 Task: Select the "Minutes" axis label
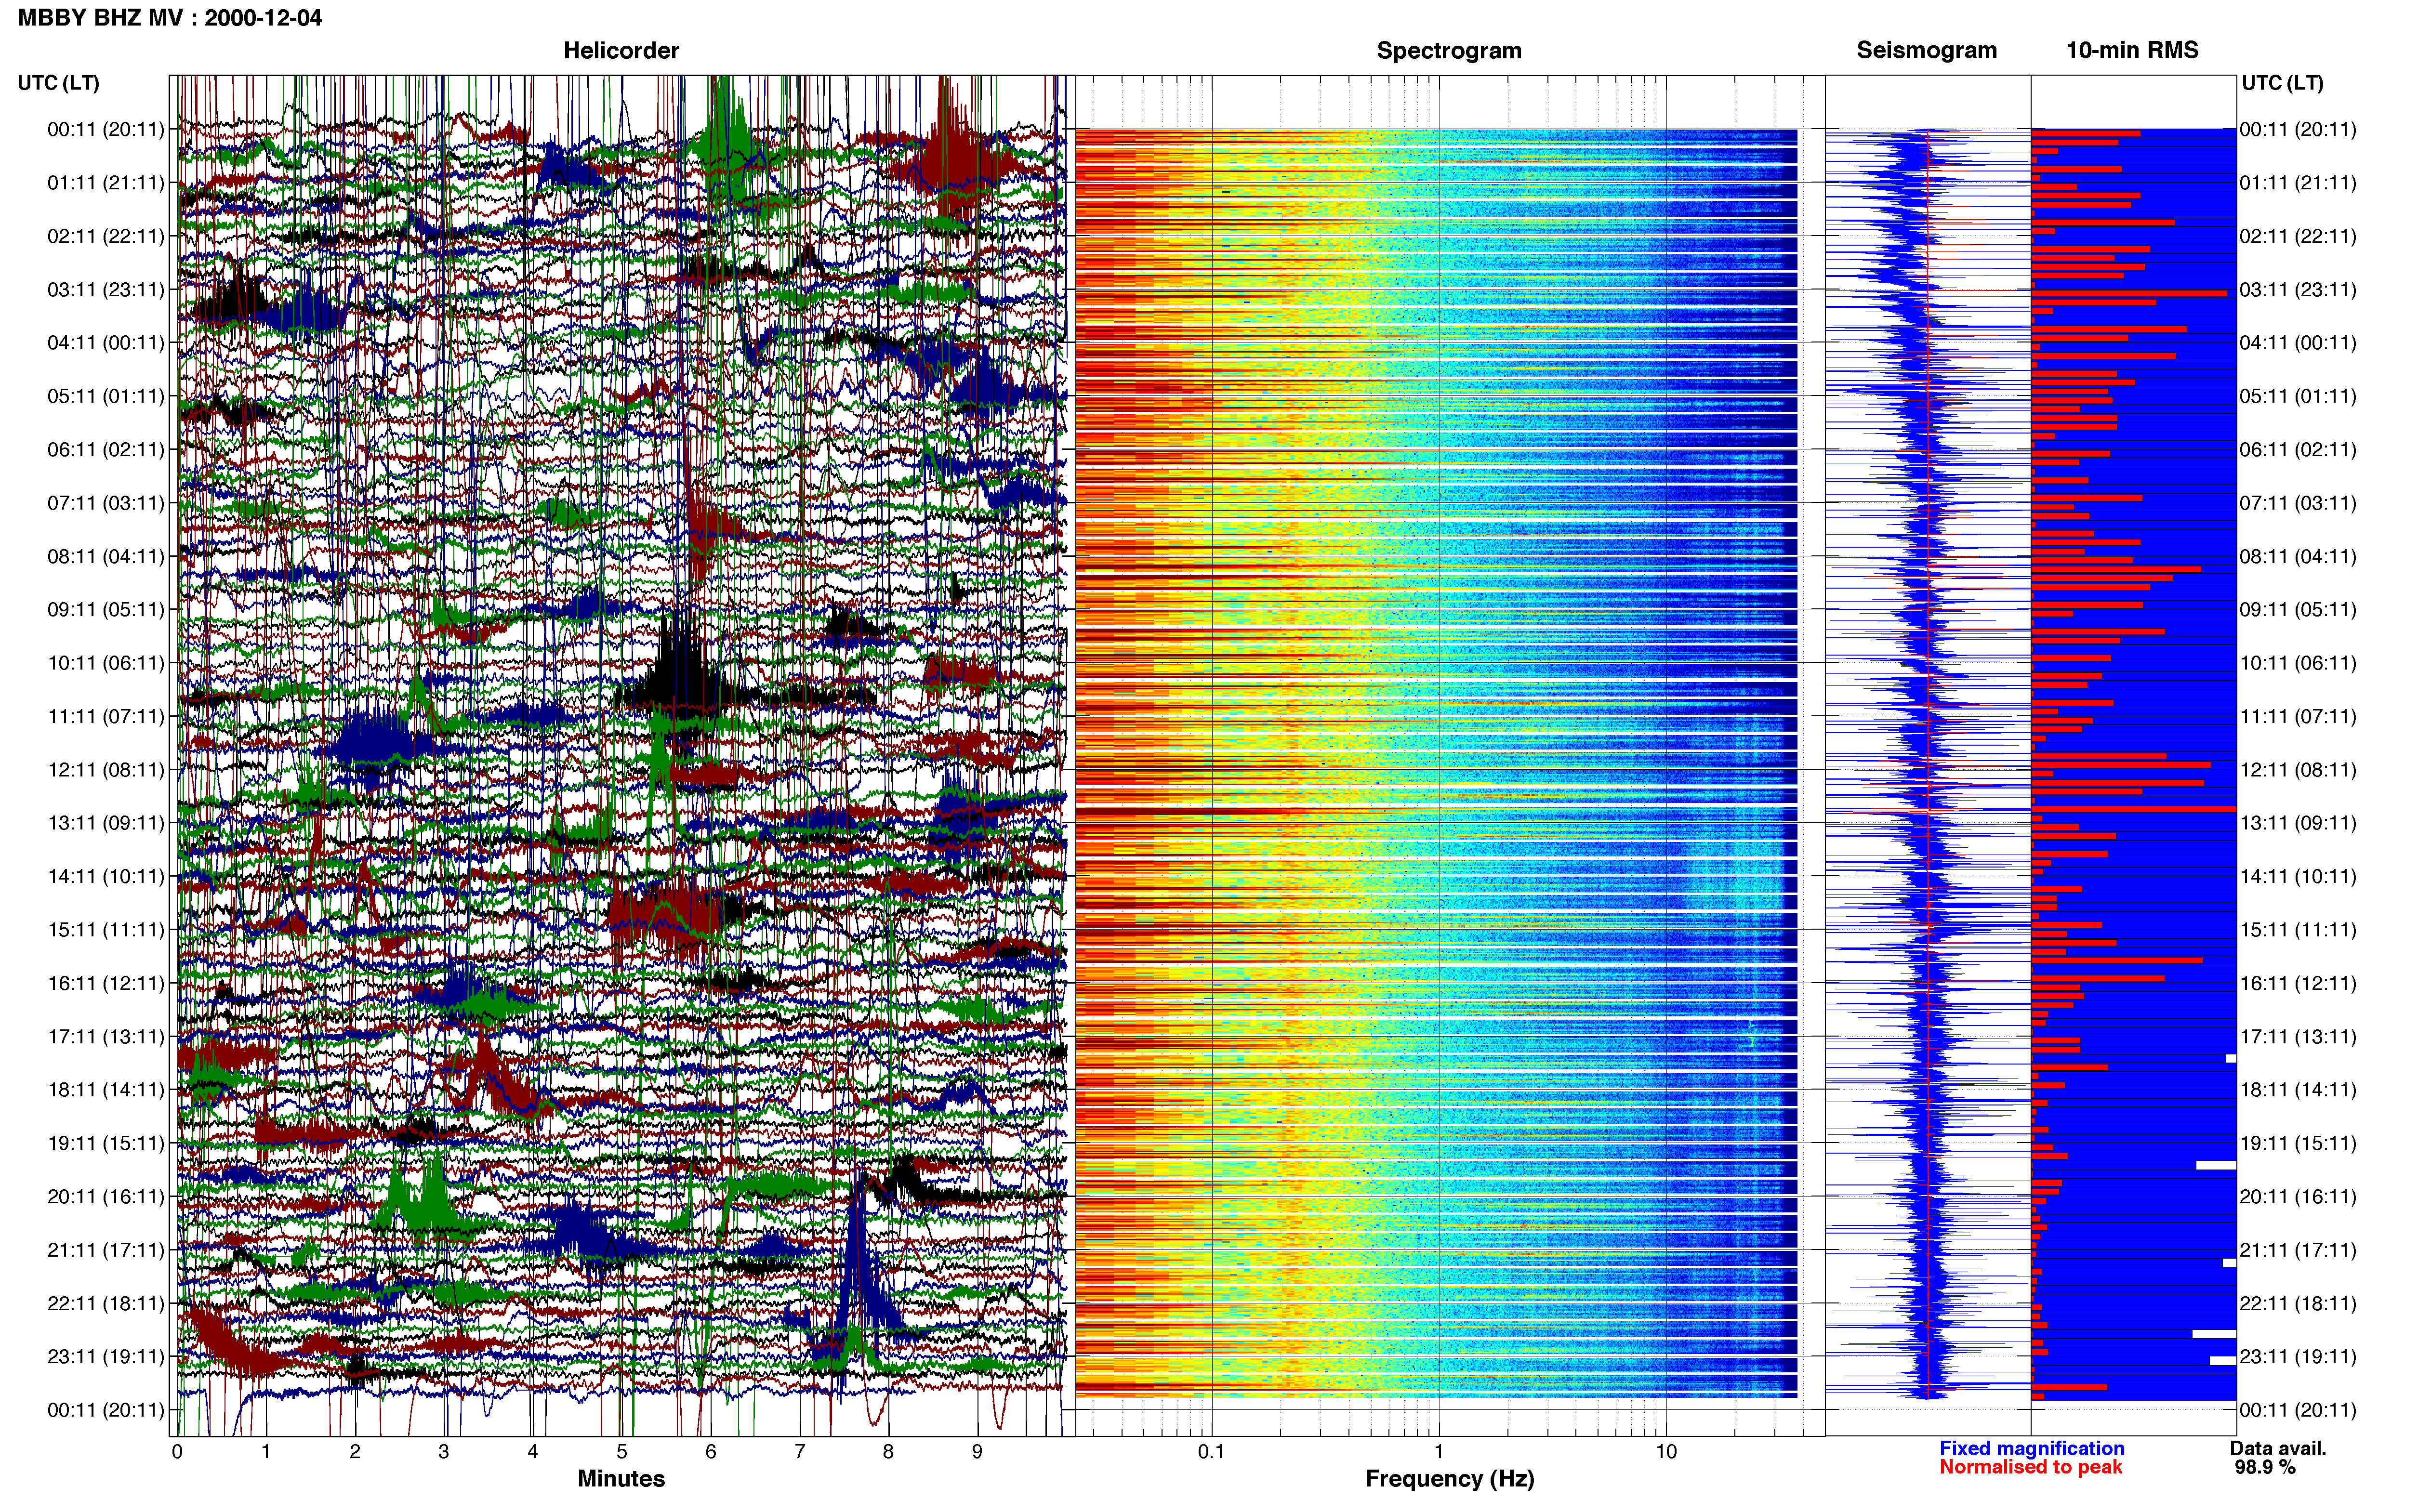click(621, 1478)
